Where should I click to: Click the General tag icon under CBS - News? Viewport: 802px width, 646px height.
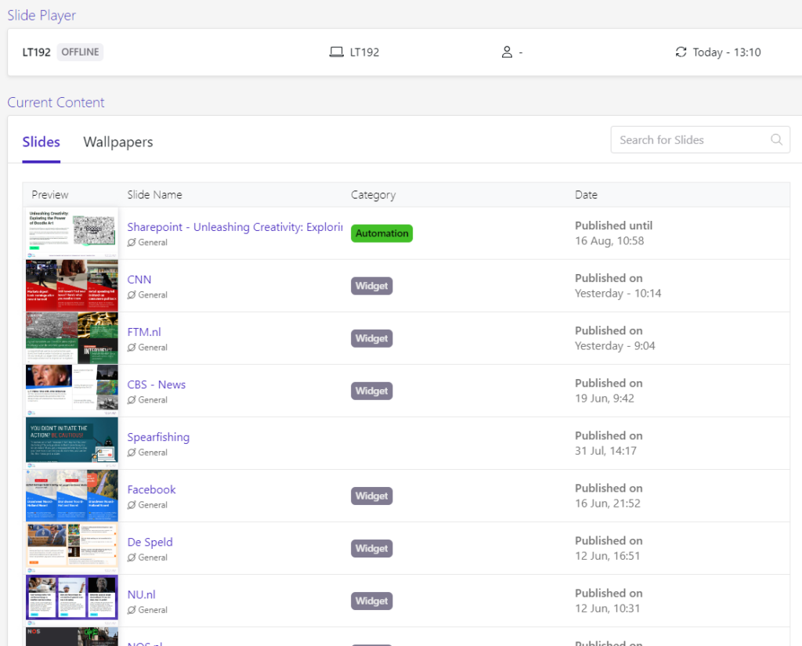tap(132, 400)
